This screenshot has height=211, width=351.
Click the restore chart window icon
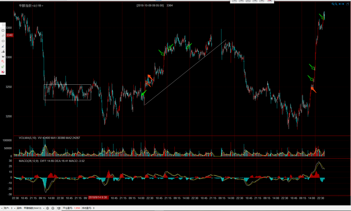(347, 4)
